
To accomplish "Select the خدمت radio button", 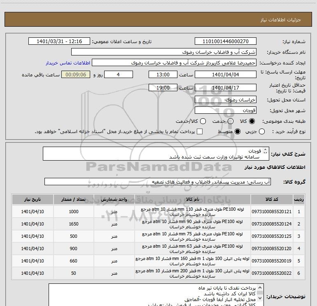I will 231,121.
